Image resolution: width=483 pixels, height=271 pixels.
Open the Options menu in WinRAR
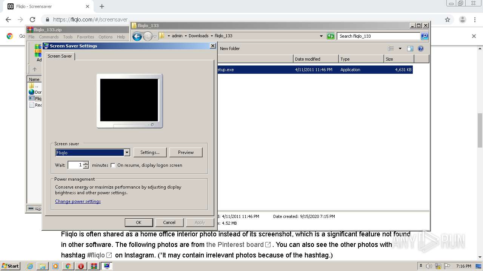(106, 37)
